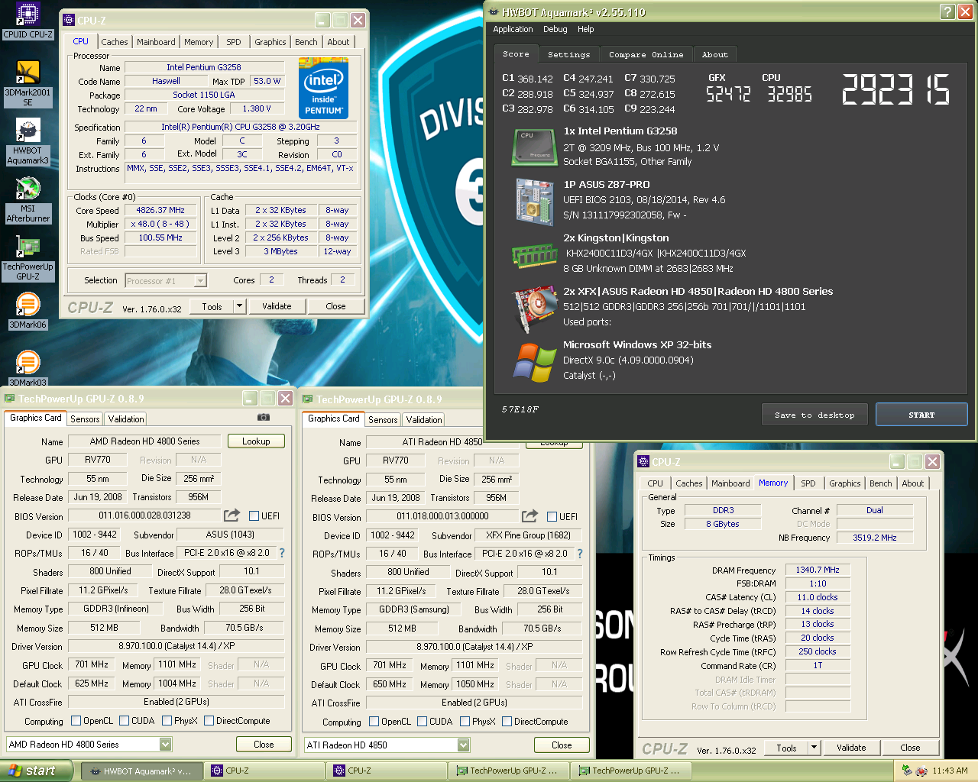
Task: Open the 3DMark2001 SE desktop shortcut
Action: coord(28,84)
